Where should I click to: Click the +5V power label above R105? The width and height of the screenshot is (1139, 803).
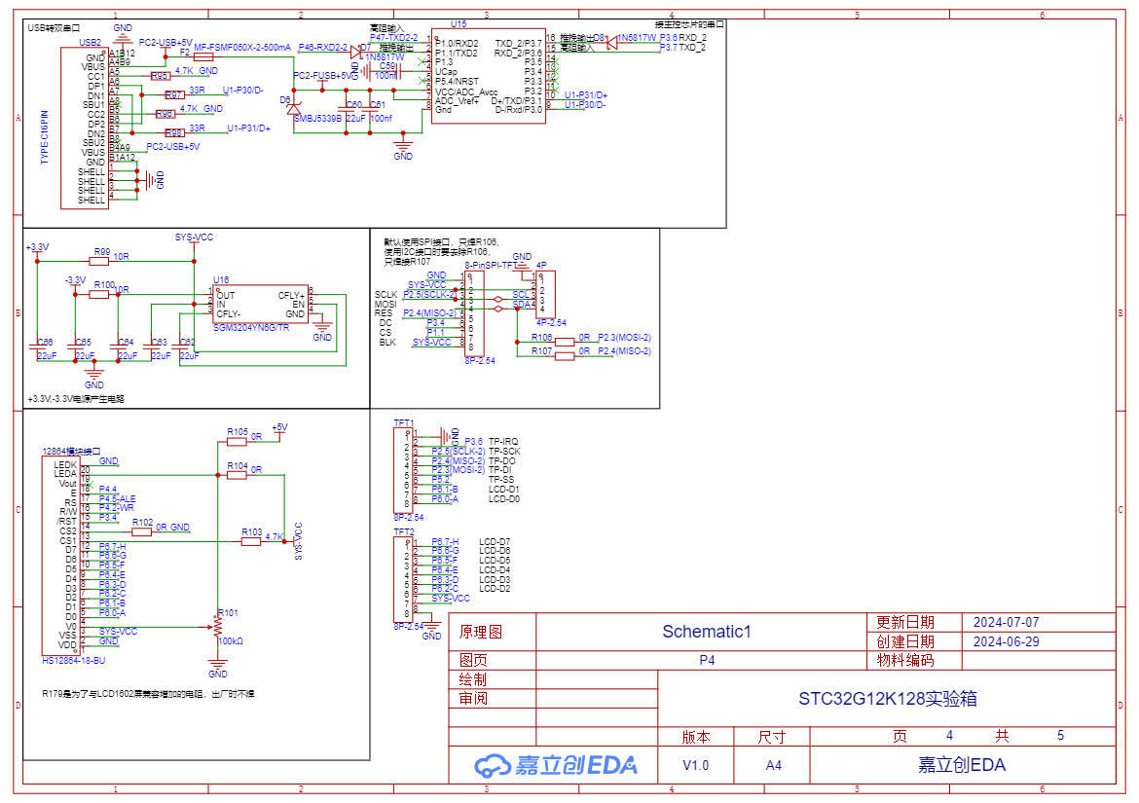[279, 427]
